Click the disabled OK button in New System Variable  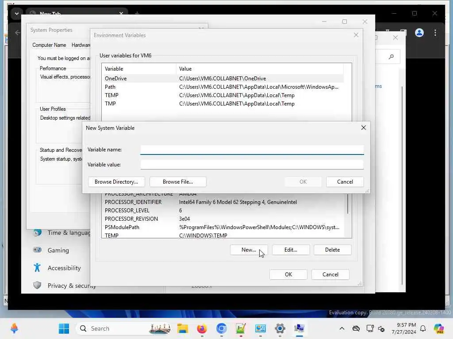[x=303, y=182]
